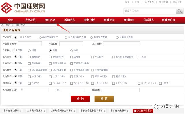Viewport: 185px width, 114px height.
Task: Open the 理财课堂 navigation tab
Action: 129,20
